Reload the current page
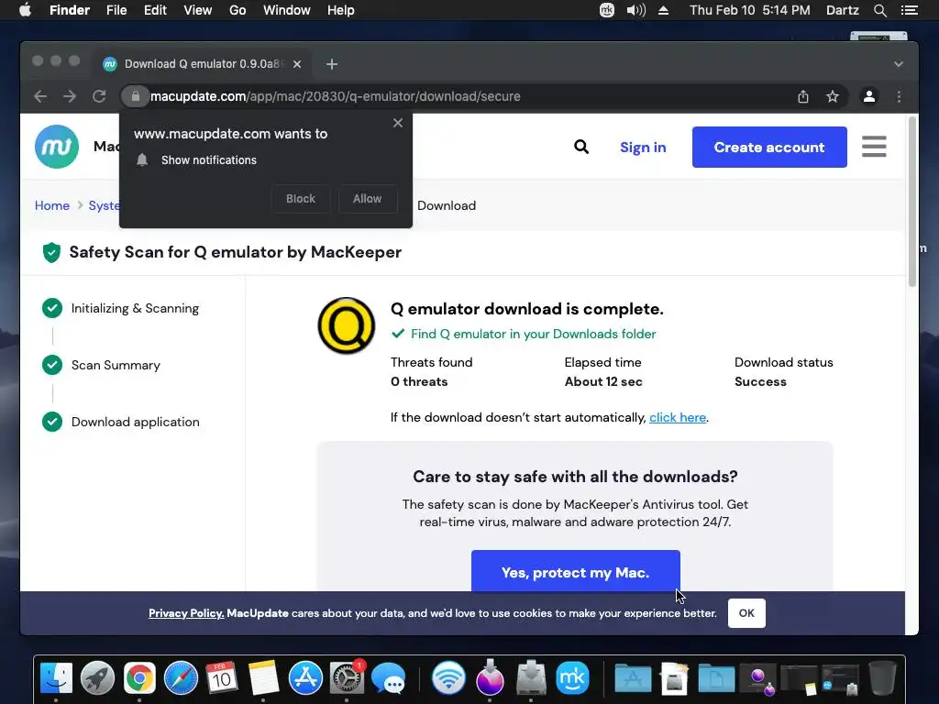This screenshot has width=939, height=704. (x=99, y=96)
